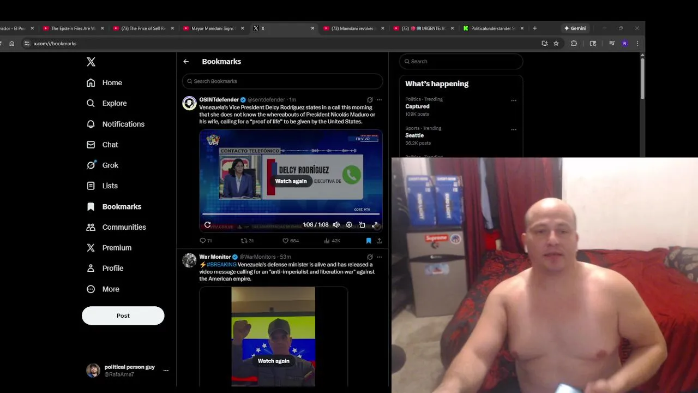The width and height of the screenshot is (698, 393).
Task: Open the Chrome three-dot menu
Action: tap(637, 44)
